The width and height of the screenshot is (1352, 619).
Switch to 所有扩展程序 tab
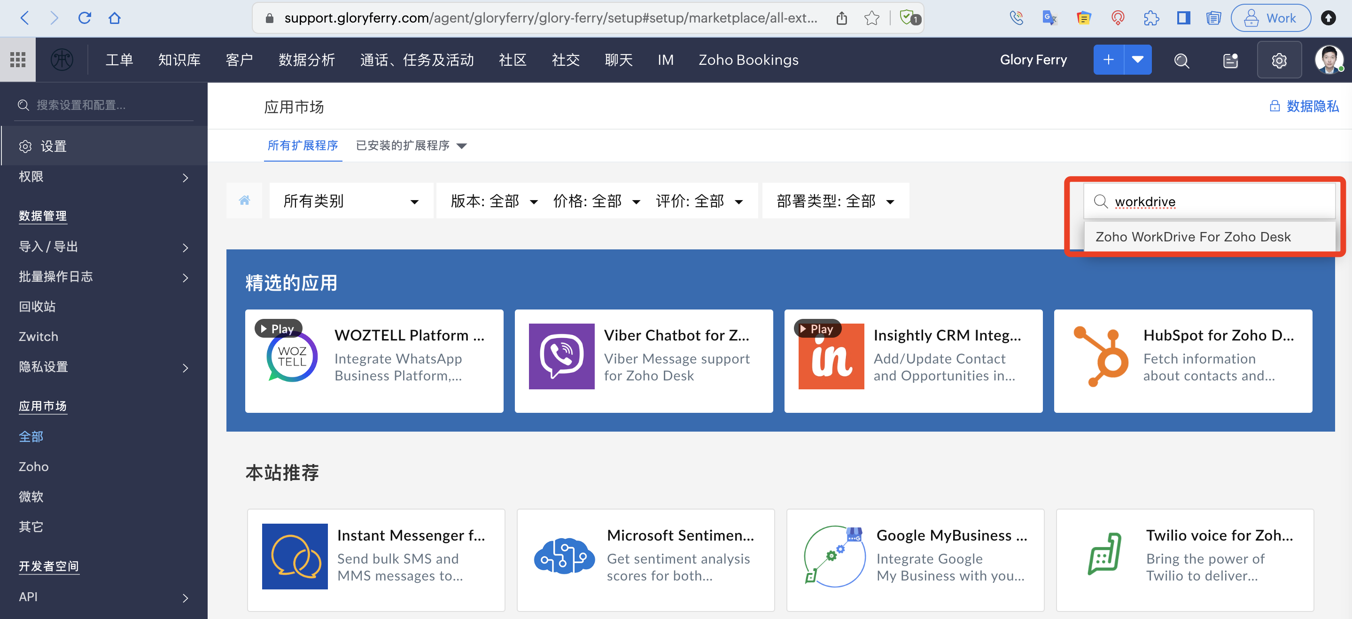(x=303, y=145)
